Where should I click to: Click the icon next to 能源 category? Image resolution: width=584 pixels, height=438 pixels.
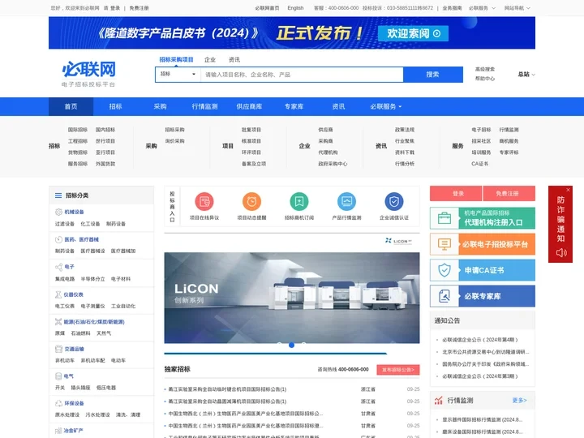click(x=58, y=322)
